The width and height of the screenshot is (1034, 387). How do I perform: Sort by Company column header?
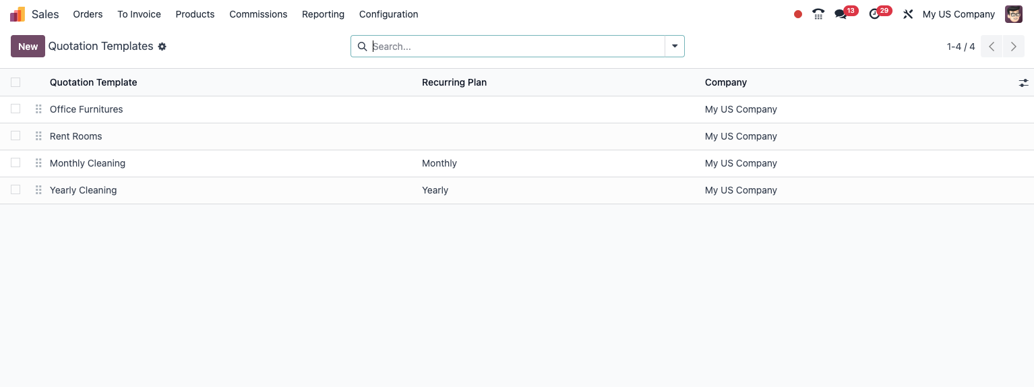pyautogui.click(x=726, y=82)
